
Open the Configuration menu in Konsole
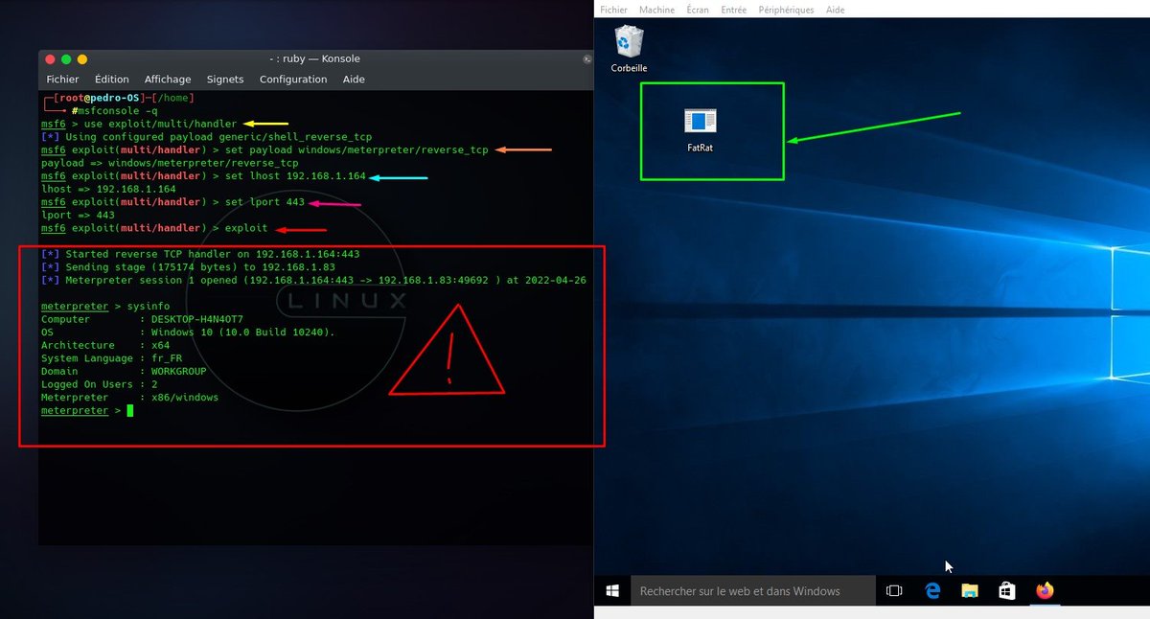pyautogui.click(x=293, y=80)
